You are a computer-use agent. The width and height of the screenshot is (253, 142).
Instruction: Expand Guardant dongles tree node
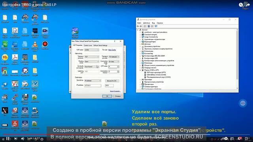tap(140, 35)
